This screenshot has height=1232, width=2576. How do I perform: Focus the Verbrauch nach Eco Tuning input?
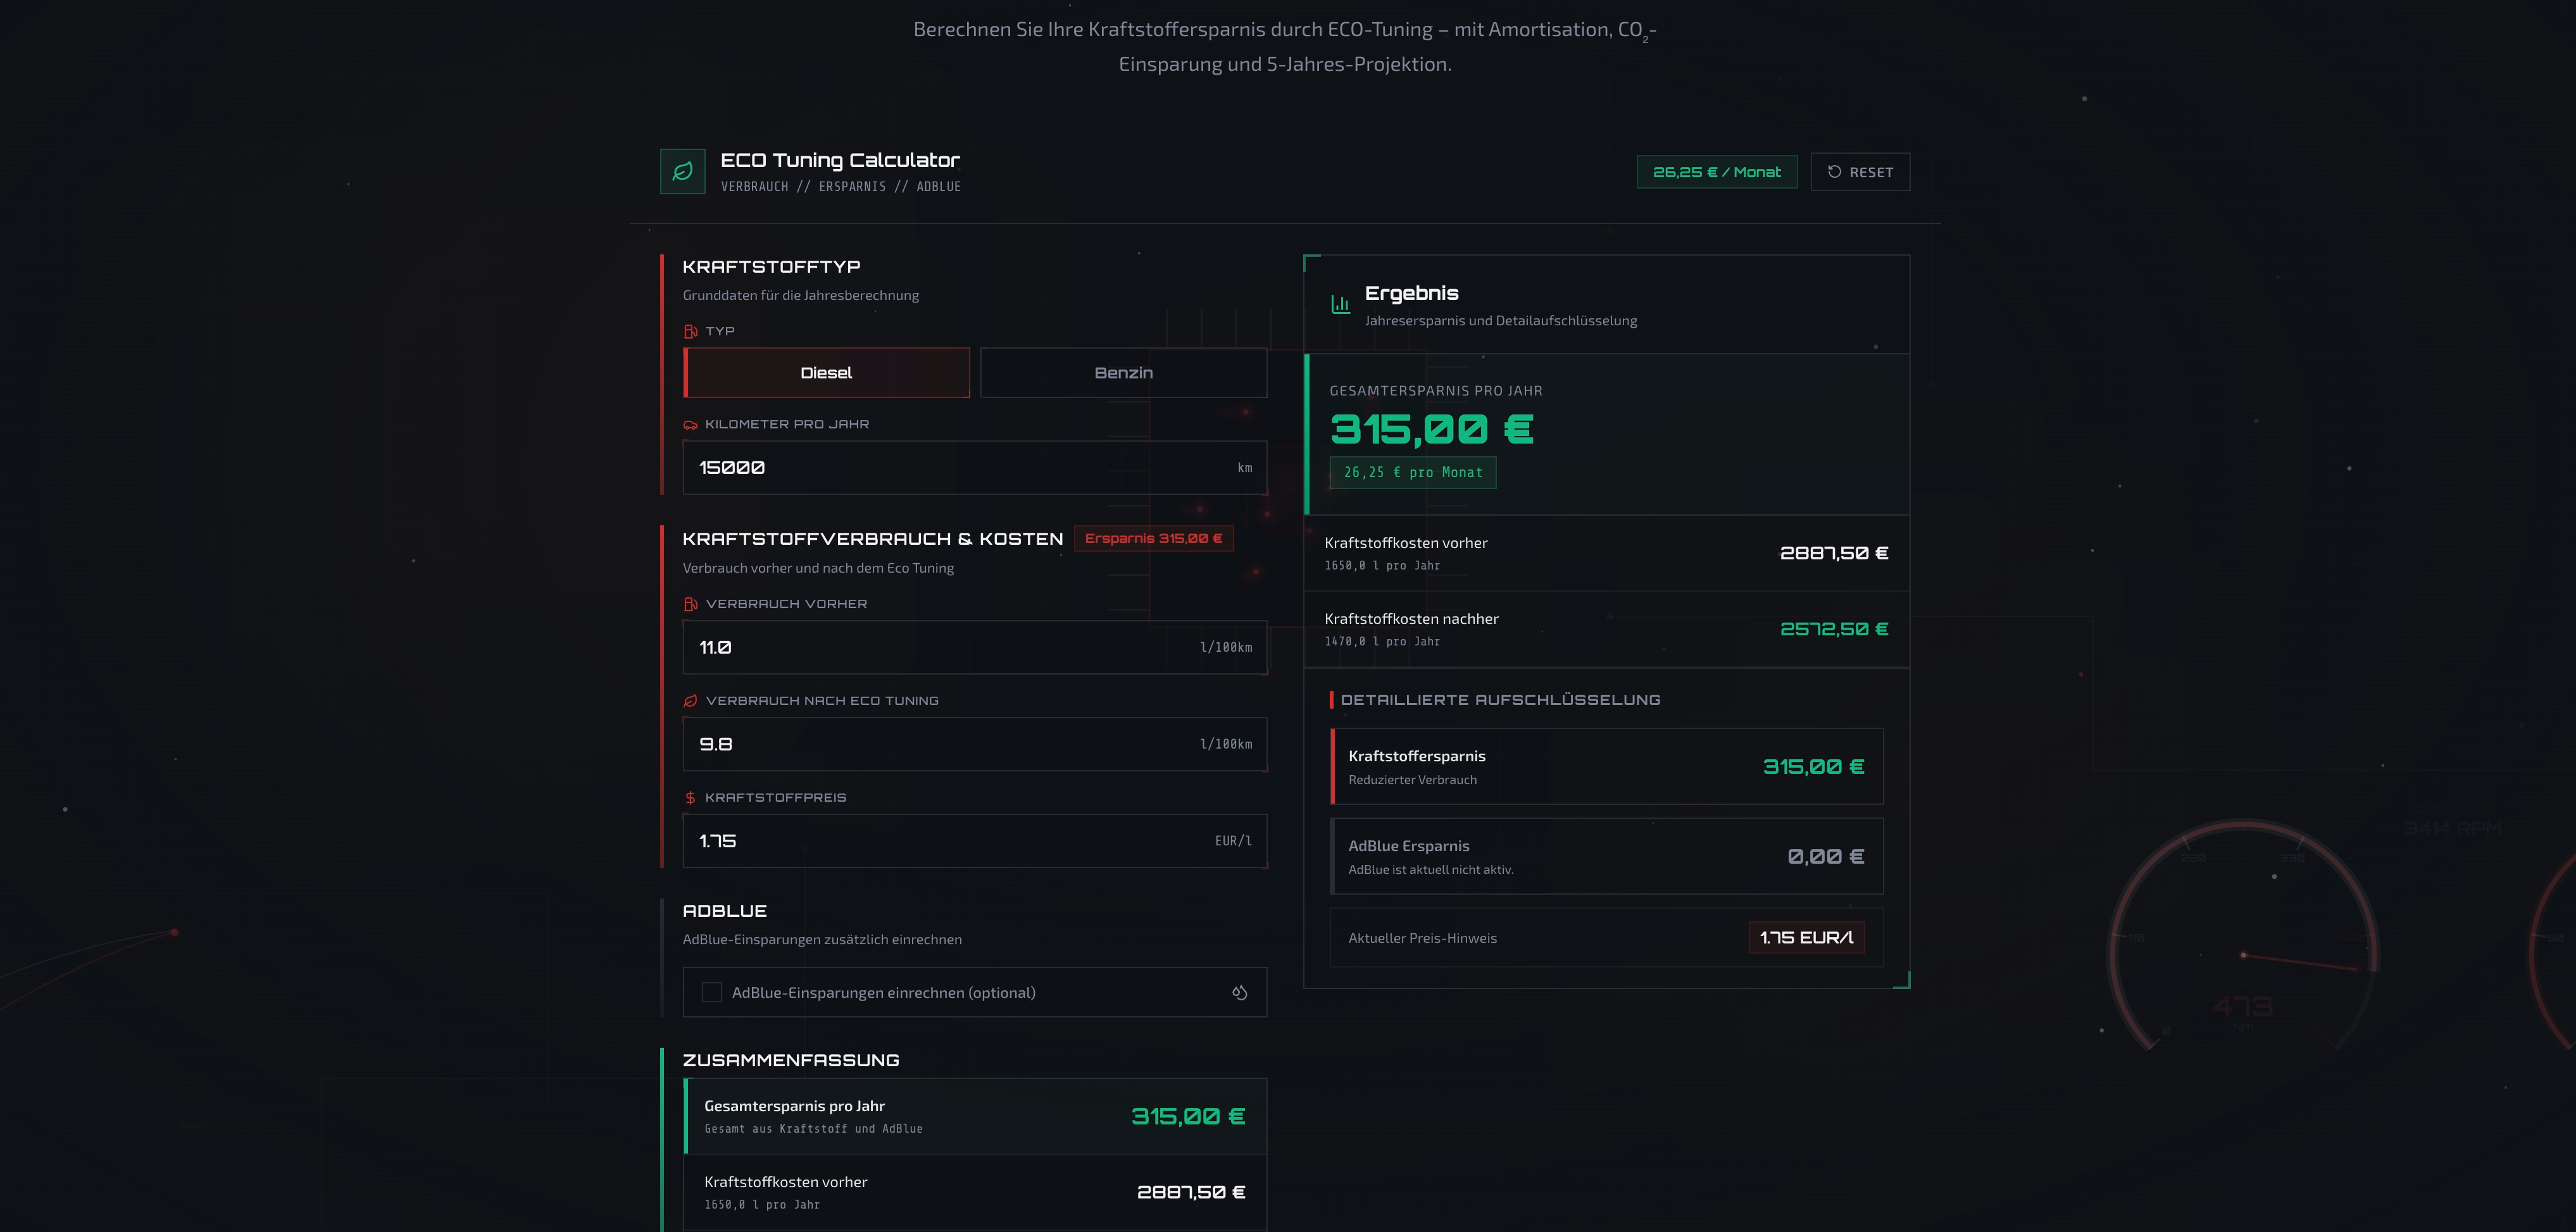[x=974, y=744]
